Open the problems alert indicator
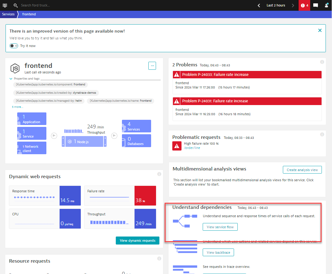Viewport: 332px width, 274px height. [x=304, y=5]
